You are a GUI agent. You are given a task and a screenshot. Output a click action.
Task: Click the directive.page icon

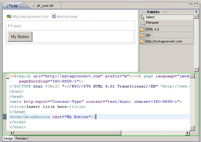54,16
